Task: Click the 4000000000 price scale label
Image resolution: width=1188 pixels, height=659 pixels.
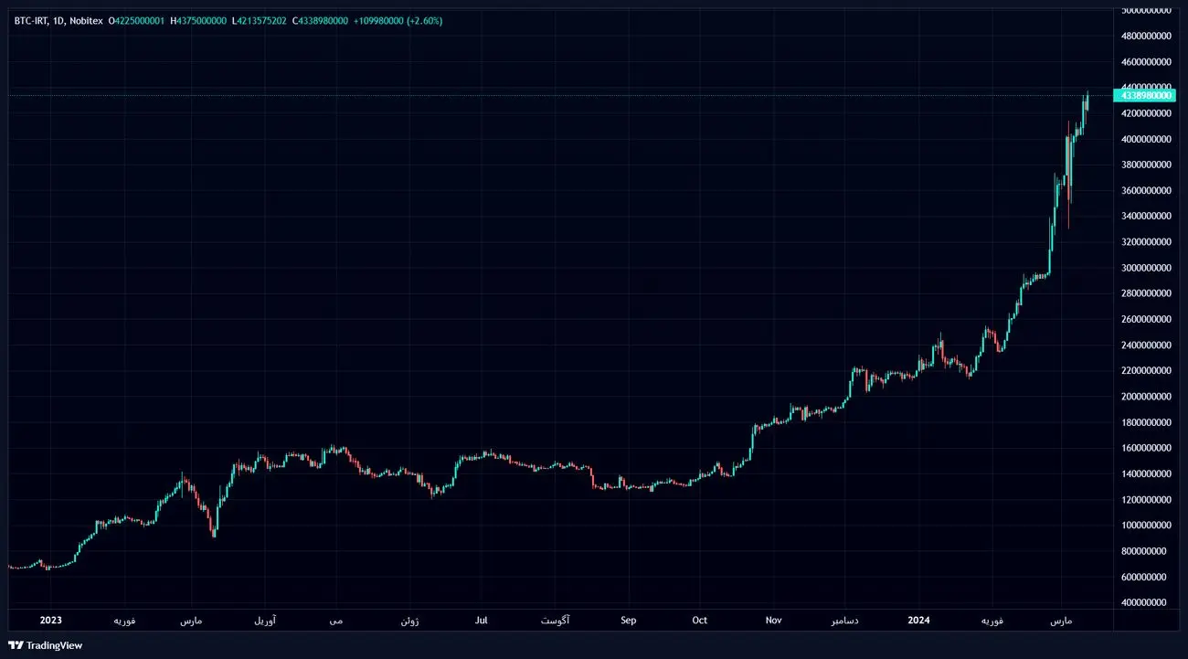Action: click(1145, 139)
